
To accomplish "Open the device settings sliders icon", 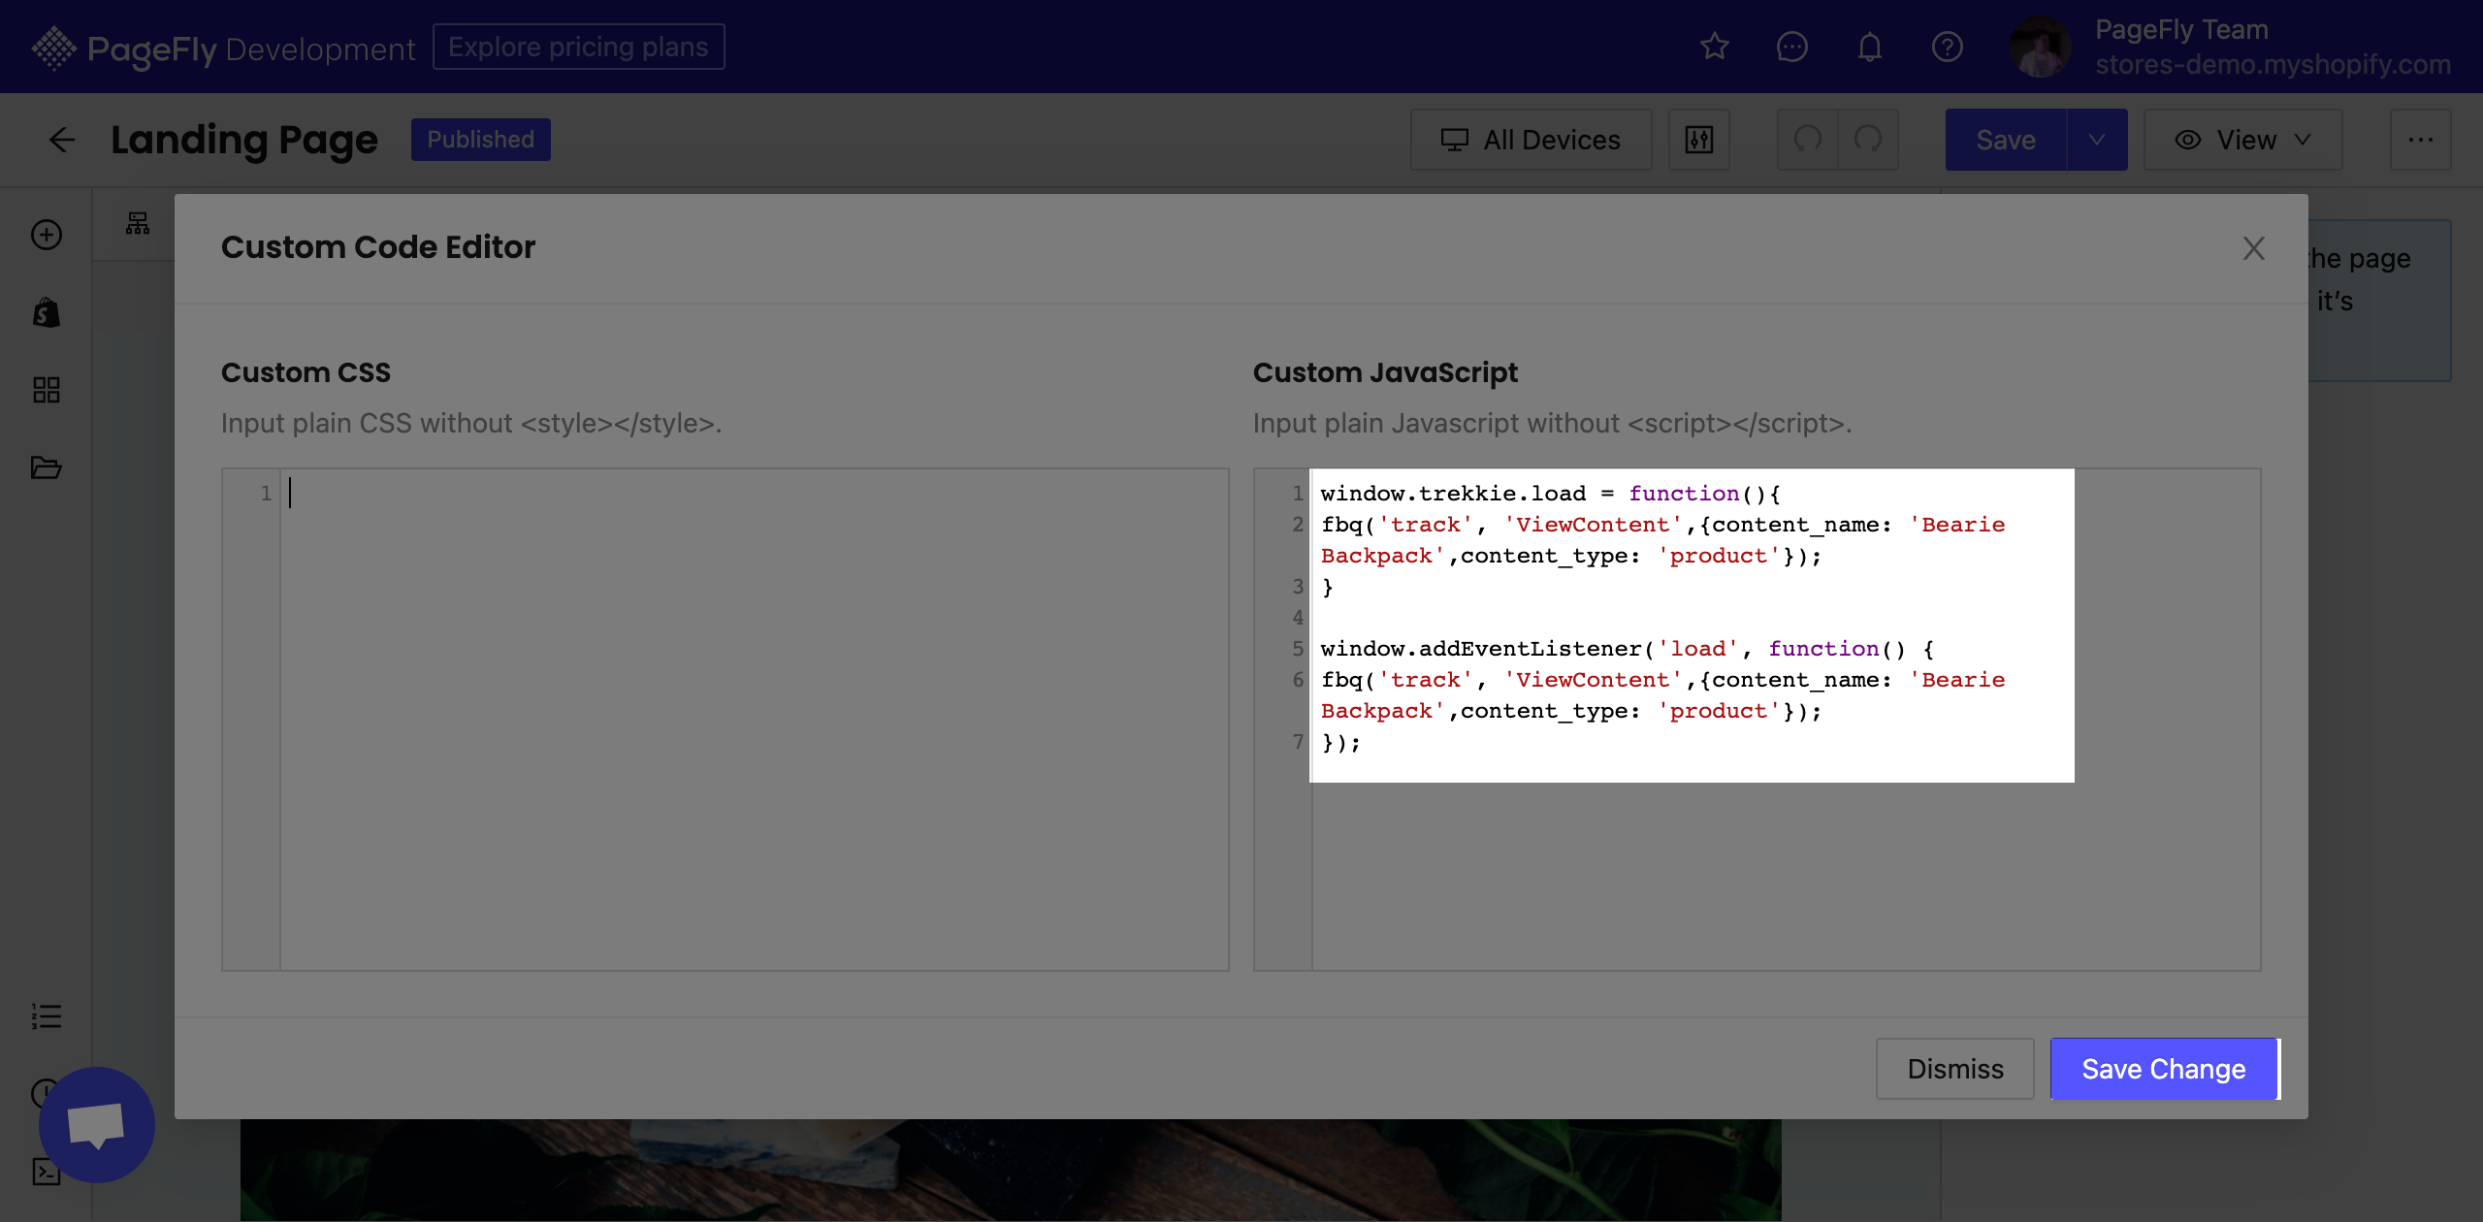I will pyautogui.click(x=1698, y=140).
